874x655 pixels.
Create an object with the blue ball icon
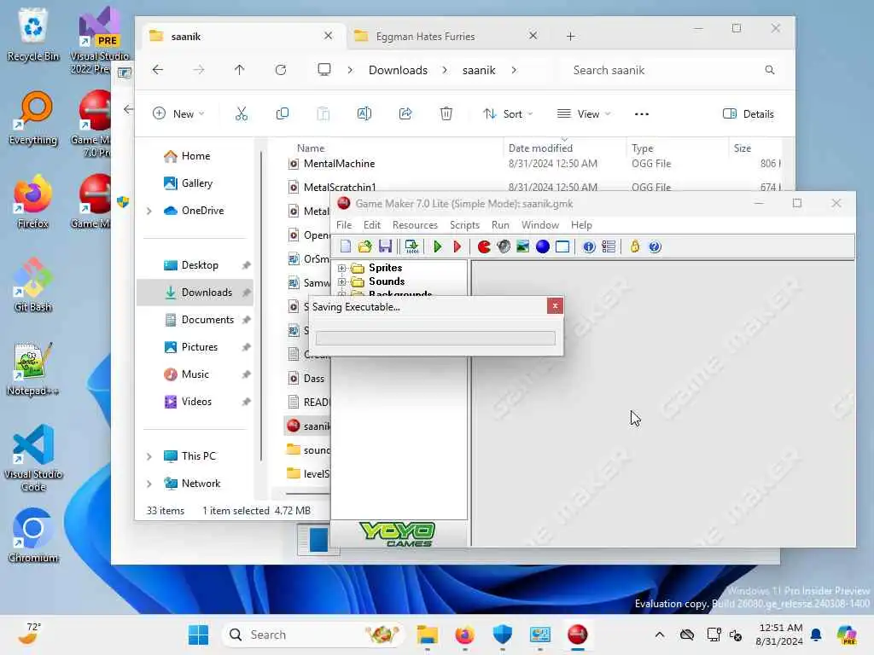[542, 246]
